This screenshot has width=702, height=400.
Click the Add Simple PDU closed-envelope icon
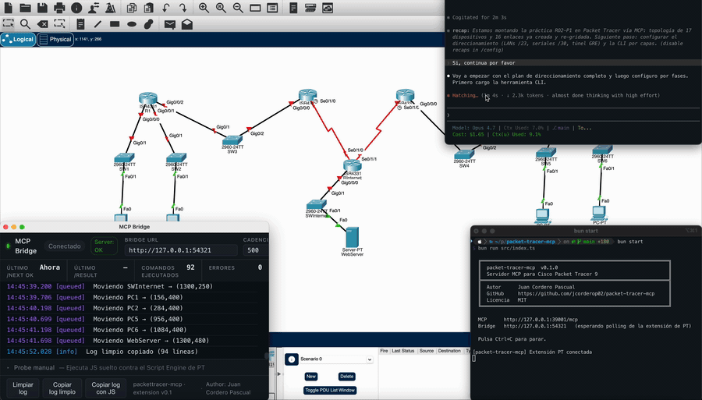[170, 24]
